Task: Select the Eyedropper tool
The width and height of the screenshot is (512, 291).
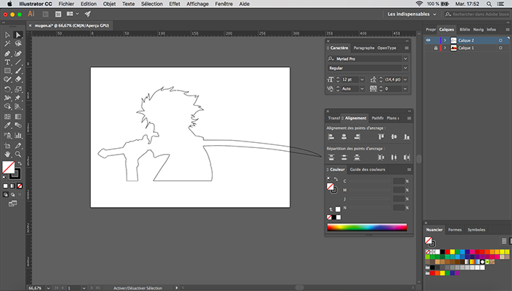Action: click(7, 125)
